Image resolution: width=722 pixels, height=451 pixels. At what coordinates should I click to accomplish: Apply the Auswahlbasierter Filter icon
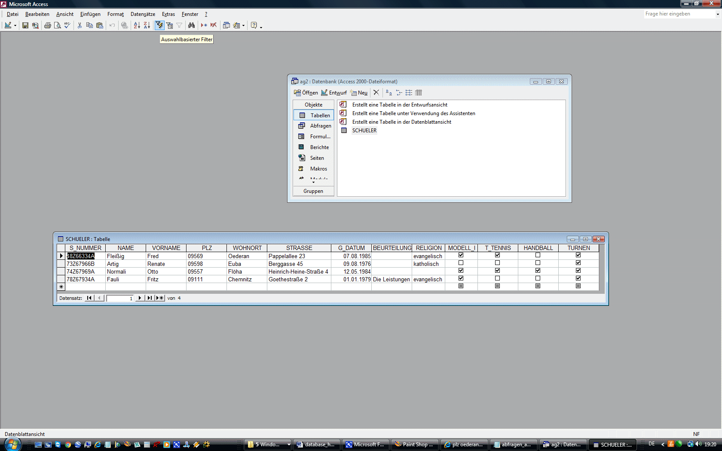159,25
